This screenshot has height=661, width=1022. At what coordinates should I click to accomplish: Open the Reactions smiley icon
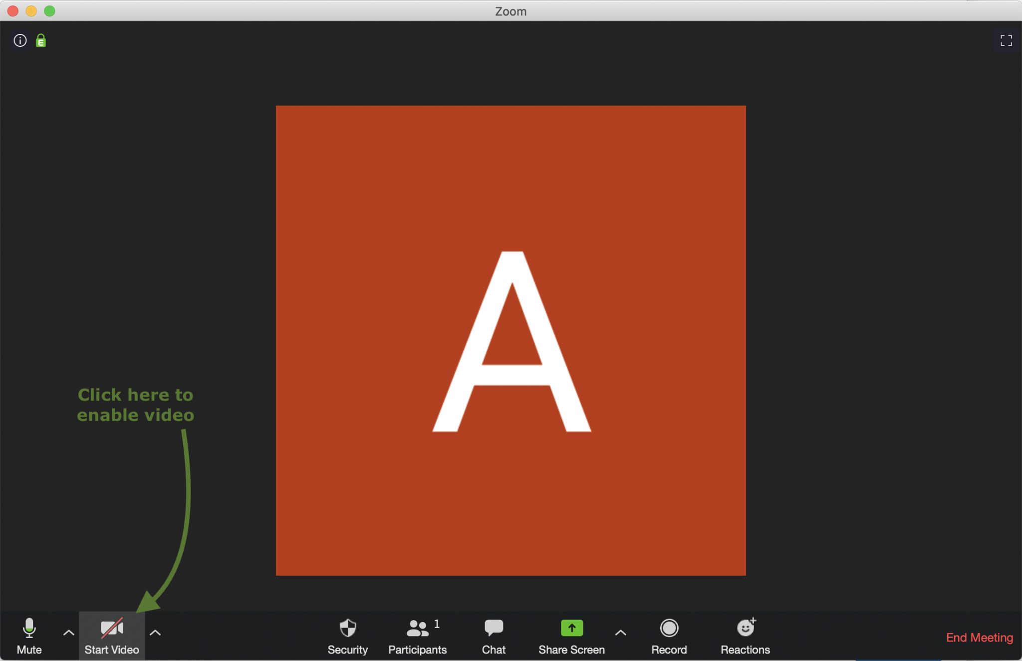[746, 628]
